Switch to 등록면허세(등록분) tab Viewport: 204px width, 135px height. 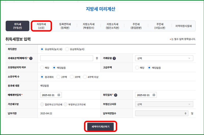[x=65, y=26]
